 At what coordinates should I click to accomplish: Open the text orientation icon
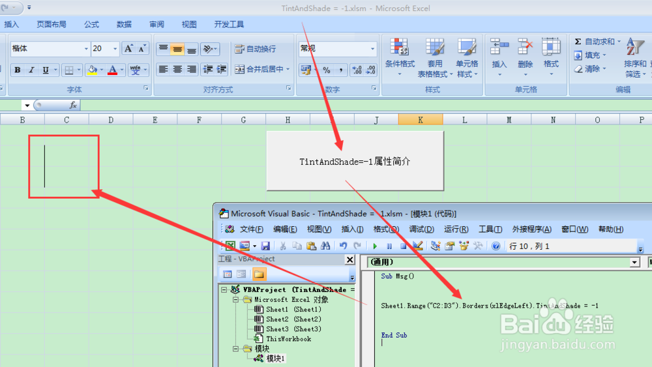click(x=207, y=49)
